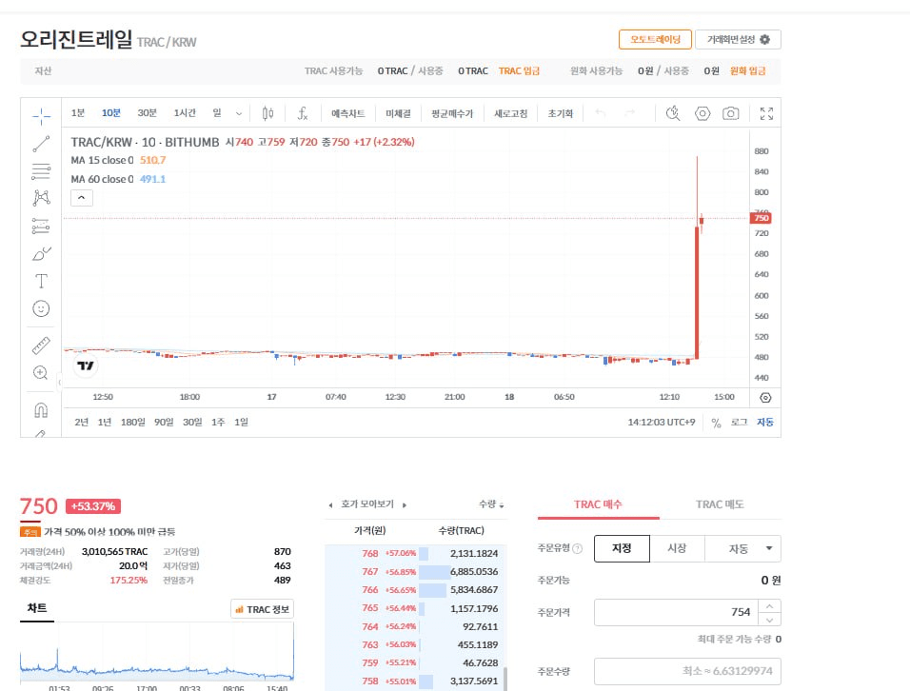This screenshot has height=691, width=910.
Task: Set chart range to 180일
Action: tap(133, 423)
